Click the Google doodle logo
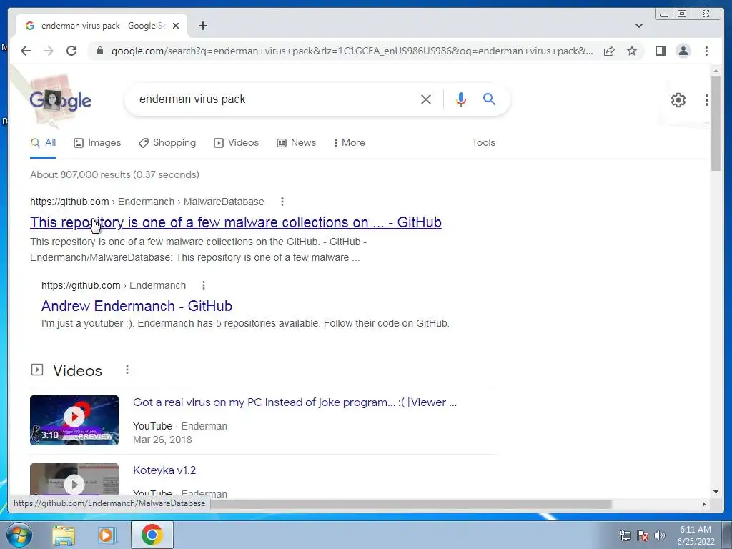The height and width of the screenshot is (549, 732). click(61, 100)
